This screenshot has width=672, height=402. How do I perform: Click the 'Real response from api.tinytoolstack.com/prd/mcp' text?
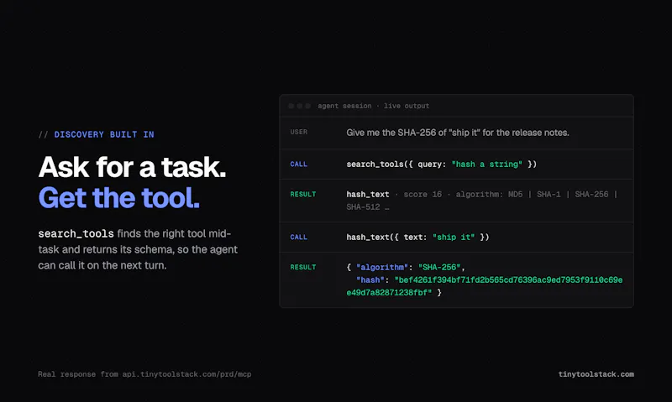click(144, 374)
